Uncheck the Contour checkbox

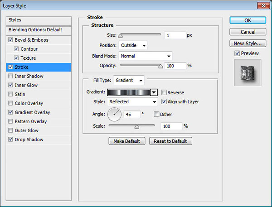point(16,49)
